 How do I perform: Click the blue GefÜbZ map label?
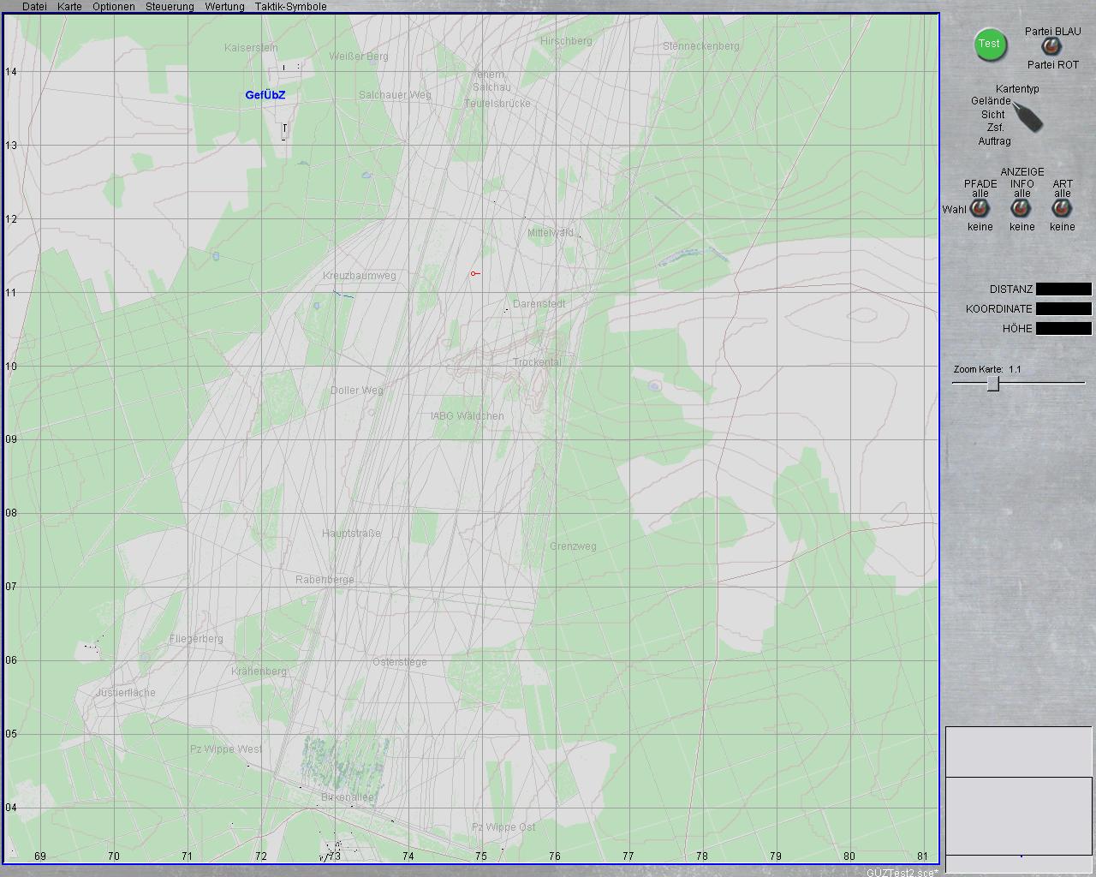[265, 95]
